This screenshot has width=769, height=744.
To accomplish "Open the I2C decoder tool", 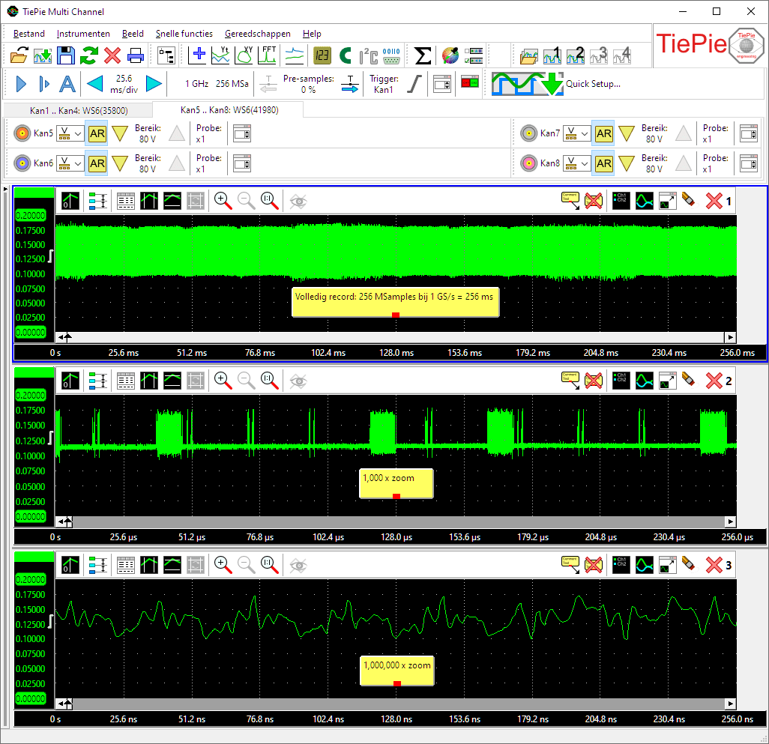I will click(x=368, y=55).
